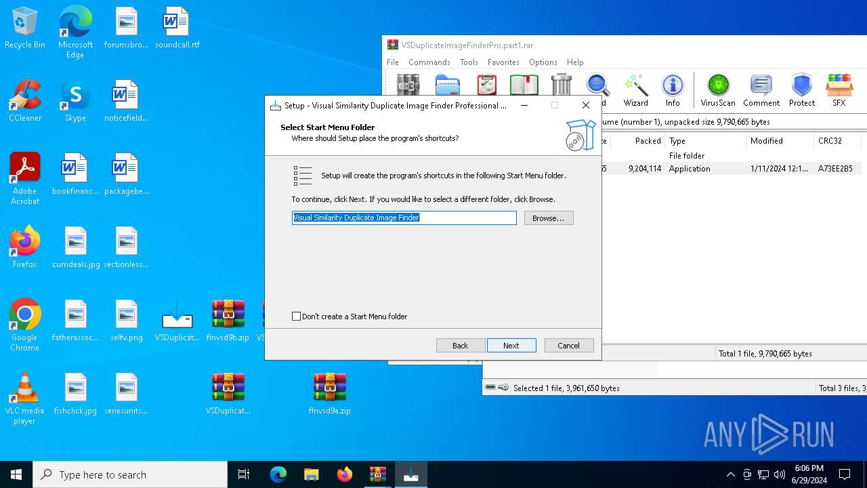Select the Recycle Bin desktop icon
867x488 pixels.
[25, 28]
